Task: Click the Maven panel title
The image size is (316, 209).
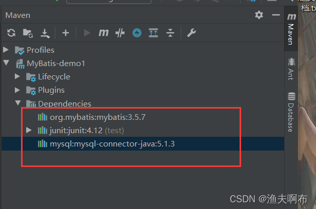Action: (18, 15)
